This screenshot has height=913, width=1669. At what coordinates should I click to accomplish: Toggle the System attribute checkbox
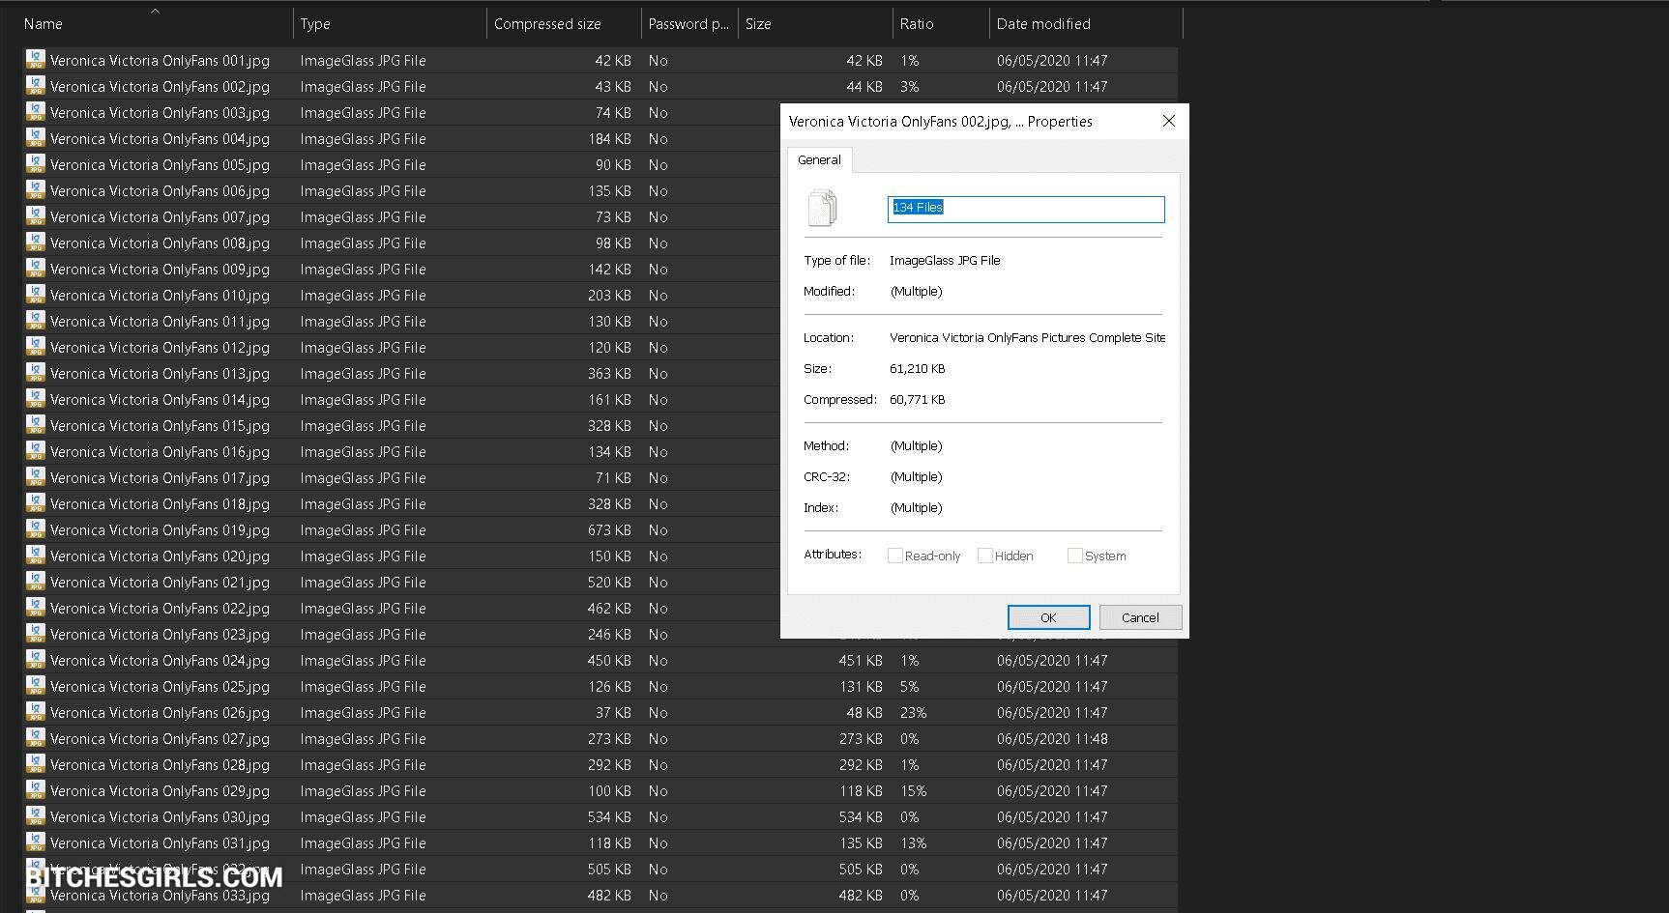[x=1074, y=556]
